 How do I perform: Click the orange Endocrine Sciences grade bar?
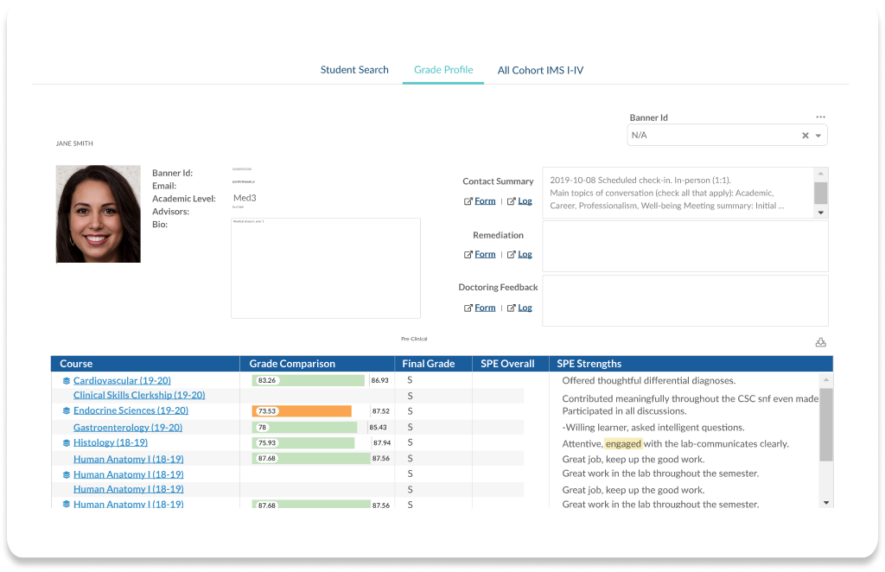coord(302,411)
